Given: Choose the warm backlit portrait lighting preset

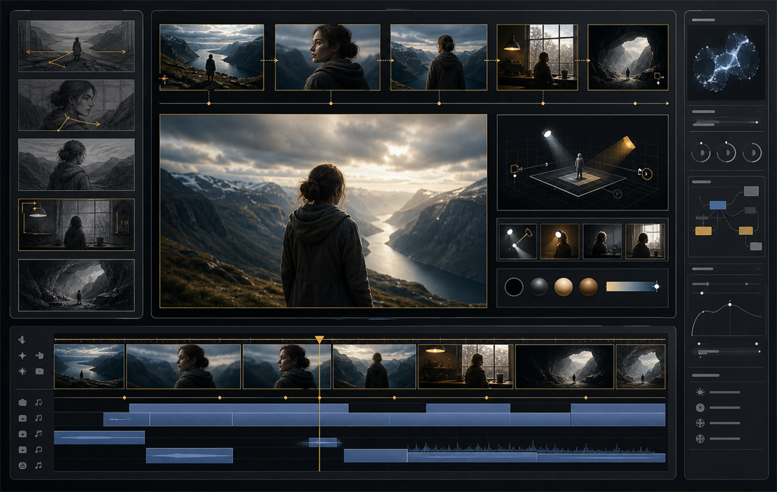Looking at the screenshot, I should pyautogui.click(x=559, y=241).
